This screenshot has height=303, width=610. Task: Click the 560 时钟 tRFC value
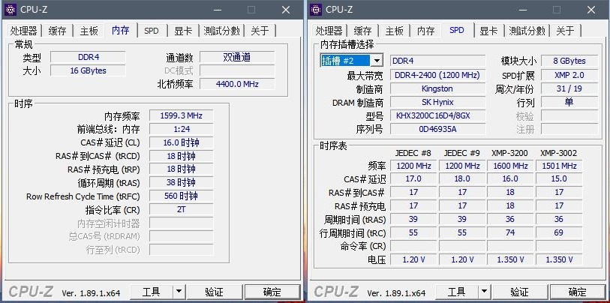point(182,196)
